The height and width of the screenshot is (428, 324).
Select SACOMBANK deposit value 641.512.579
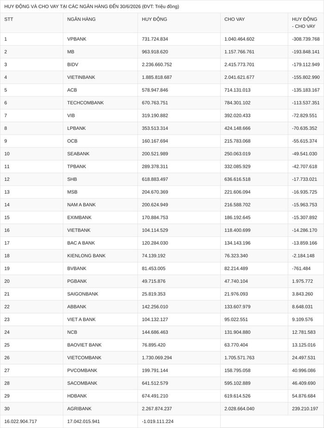pyautogui.click(x=155, y=383)
